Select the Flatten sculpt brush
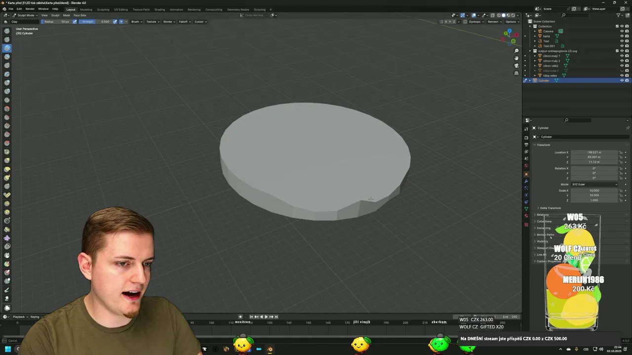 click(7, 117)
